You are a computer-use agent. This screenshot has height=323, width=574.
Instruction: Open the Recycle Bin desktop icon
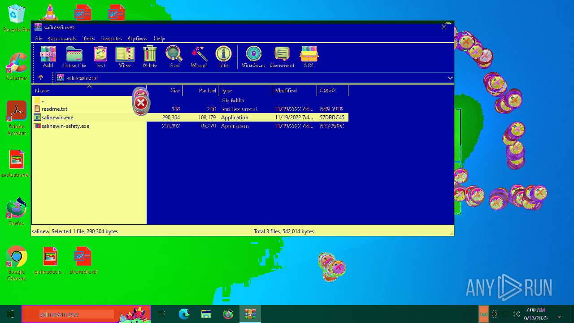(17, 18)
